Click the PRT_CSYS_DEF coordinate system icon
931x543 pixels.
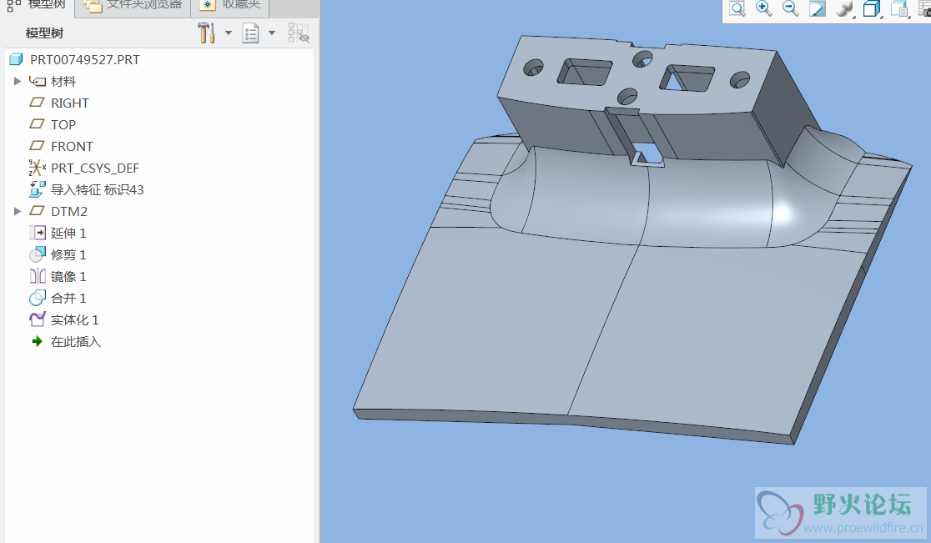coord(37,168)
